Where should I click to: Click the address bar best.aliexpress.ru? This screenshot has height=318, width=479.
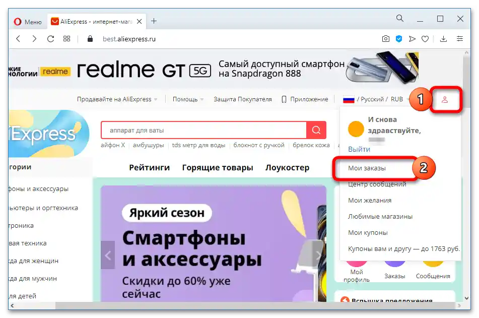coord(129,39)
